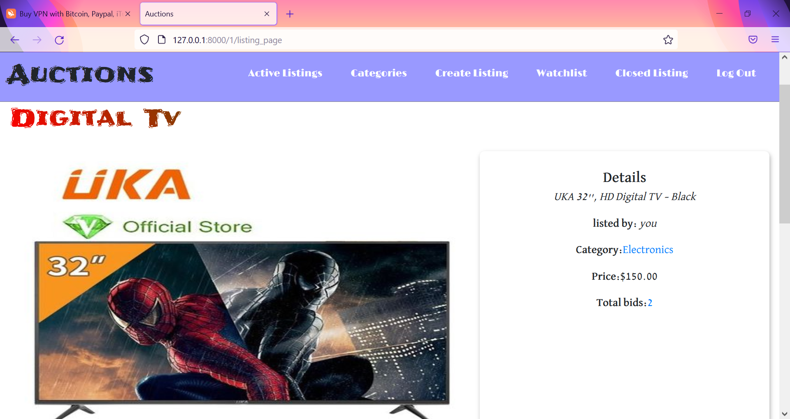This screenshot has height=419, width=790.
Task: Open the Pocket save icon
Action: pyautogui.click(x=753, y=40)
